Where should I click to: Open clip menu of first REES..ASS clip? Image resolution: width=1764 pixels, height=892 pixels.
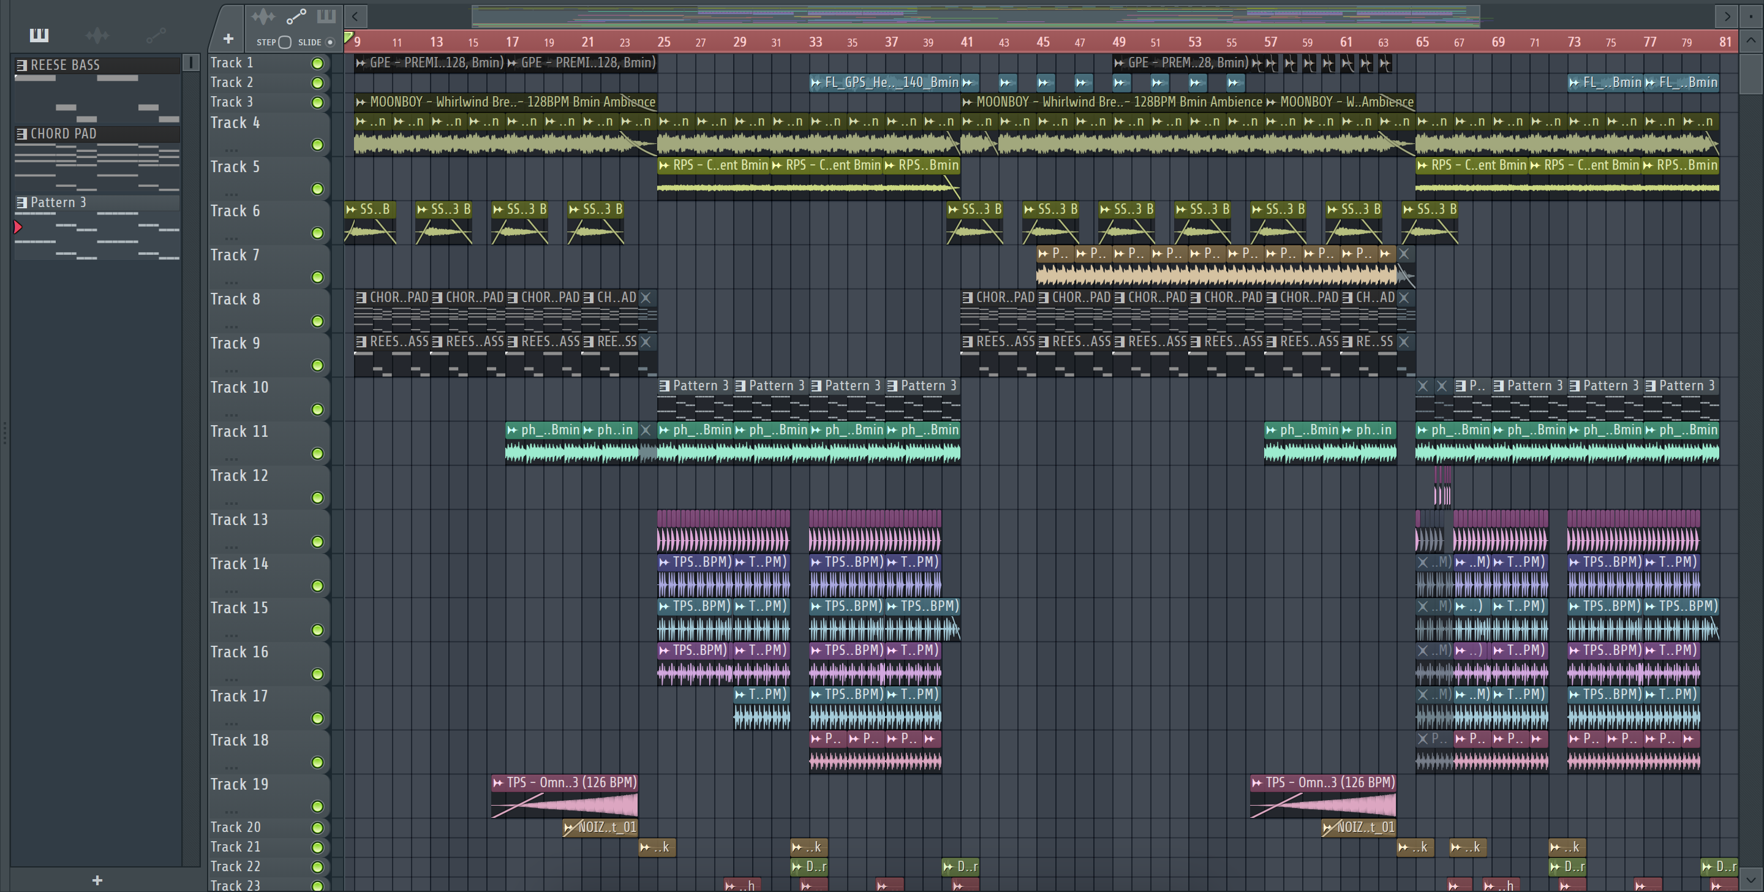tap(361, 341)
